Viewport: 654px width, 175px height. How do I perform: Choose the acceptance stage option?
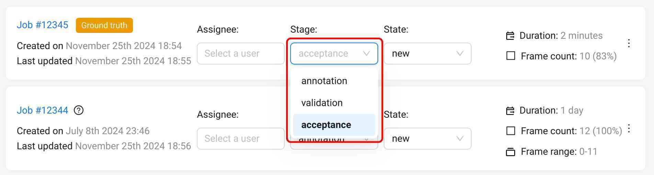326,125
